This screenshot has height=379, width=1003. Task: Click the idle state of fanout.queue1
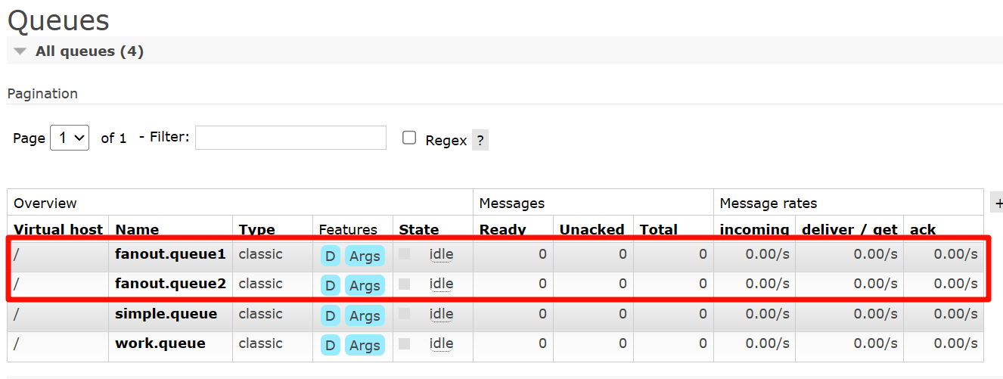[441, 254]
